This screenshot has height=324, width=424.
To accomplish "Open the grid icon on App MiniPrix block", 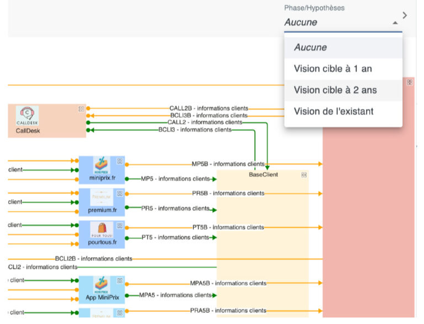I will click(120, 281).
